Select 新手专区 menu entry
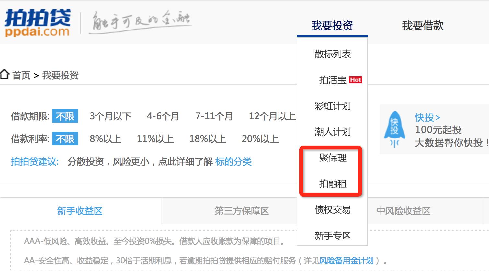This screenshot has height=275, width=489. (333, 235)
